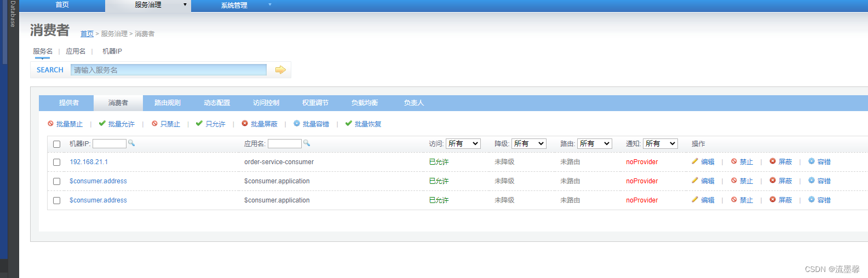
Task: Click the 批量允许 green check icon
Action: (102, 124)
